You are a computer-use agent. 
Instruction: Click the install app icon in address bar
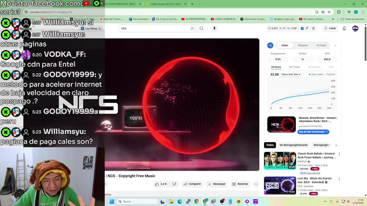317,12
